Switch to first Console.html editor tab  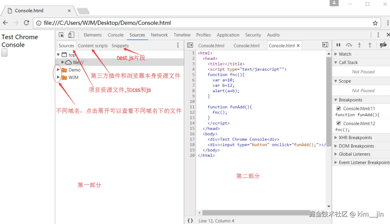[211, 45]
